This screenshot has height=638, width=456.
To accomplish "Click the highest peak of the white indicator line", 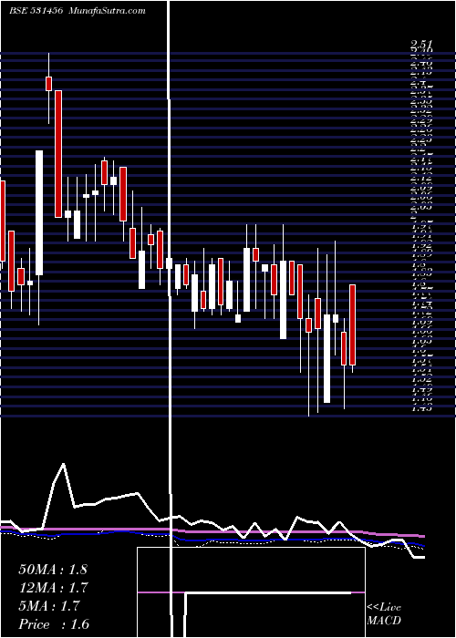I will (x=63, y=464).
